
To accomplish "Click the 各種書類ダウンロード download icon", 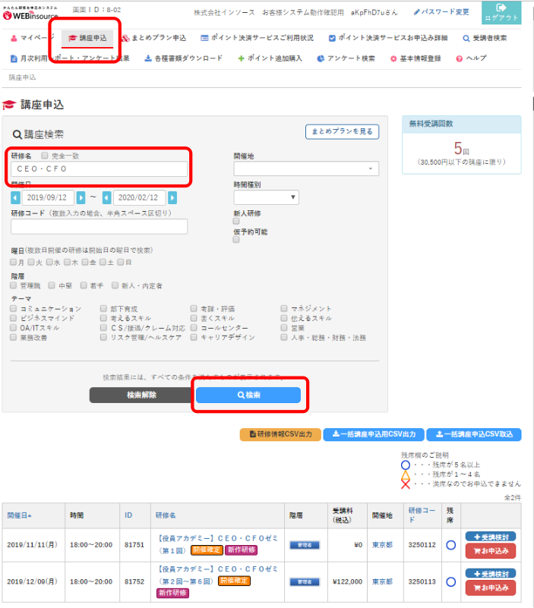I will click(x=148, y=58).
